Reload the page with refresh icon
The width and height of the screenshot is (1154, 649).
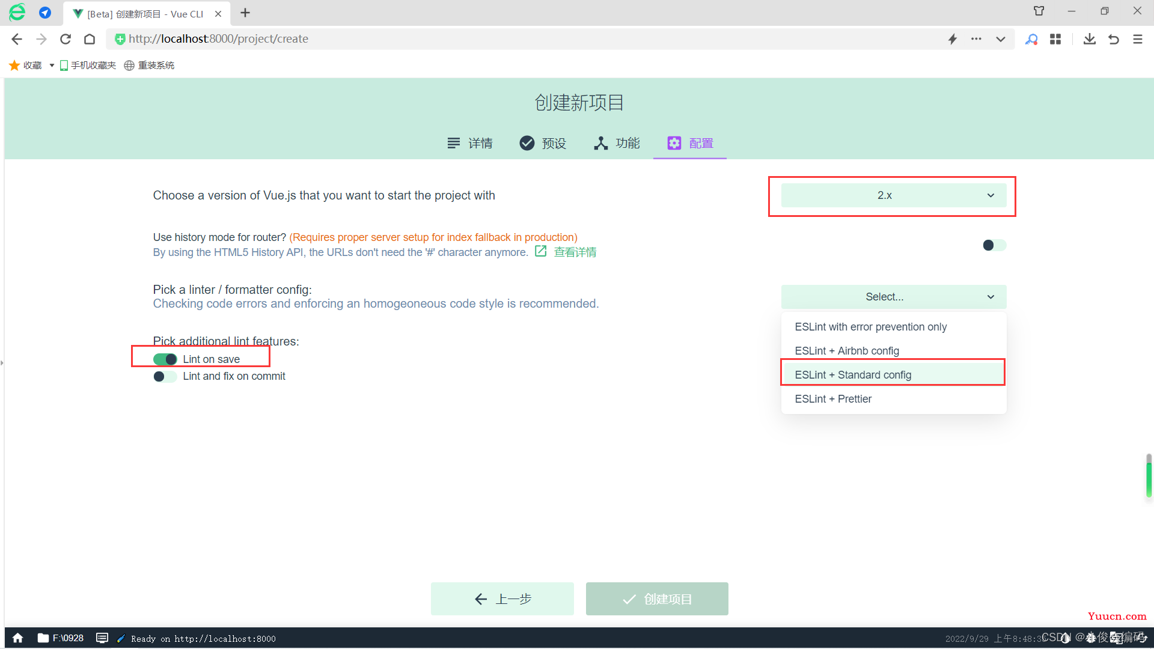pyautogui.click(x=66, y=39)
